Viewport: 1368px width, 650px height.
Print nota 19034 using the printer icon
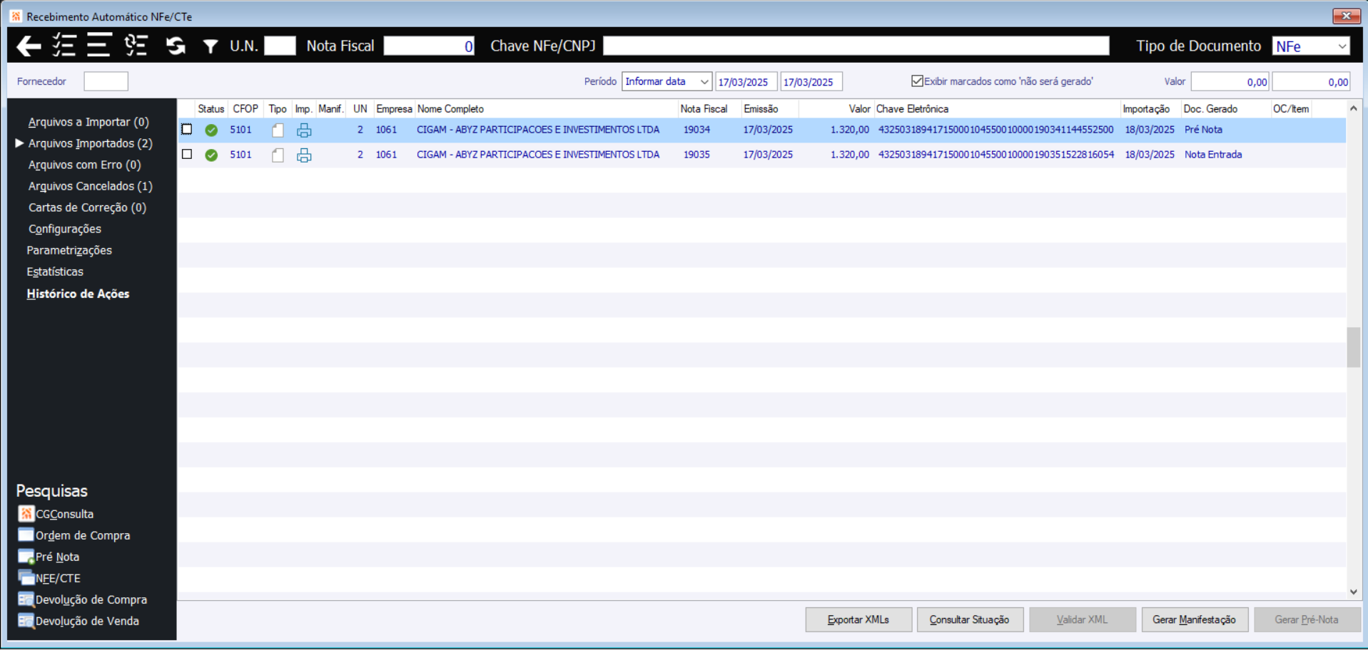[304, 130]
